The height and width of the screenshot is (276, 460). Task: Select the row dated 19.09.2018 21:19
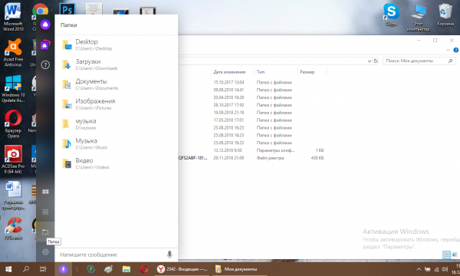coord(252,113)
